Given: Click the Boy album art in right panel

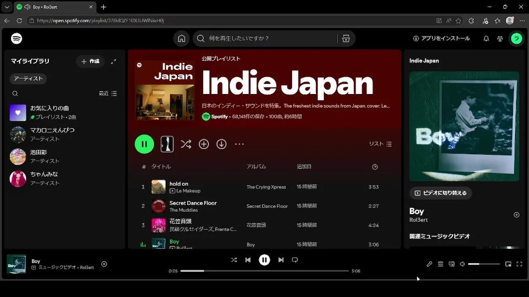Looking at the screenshot, I should (x=464, y=126).
